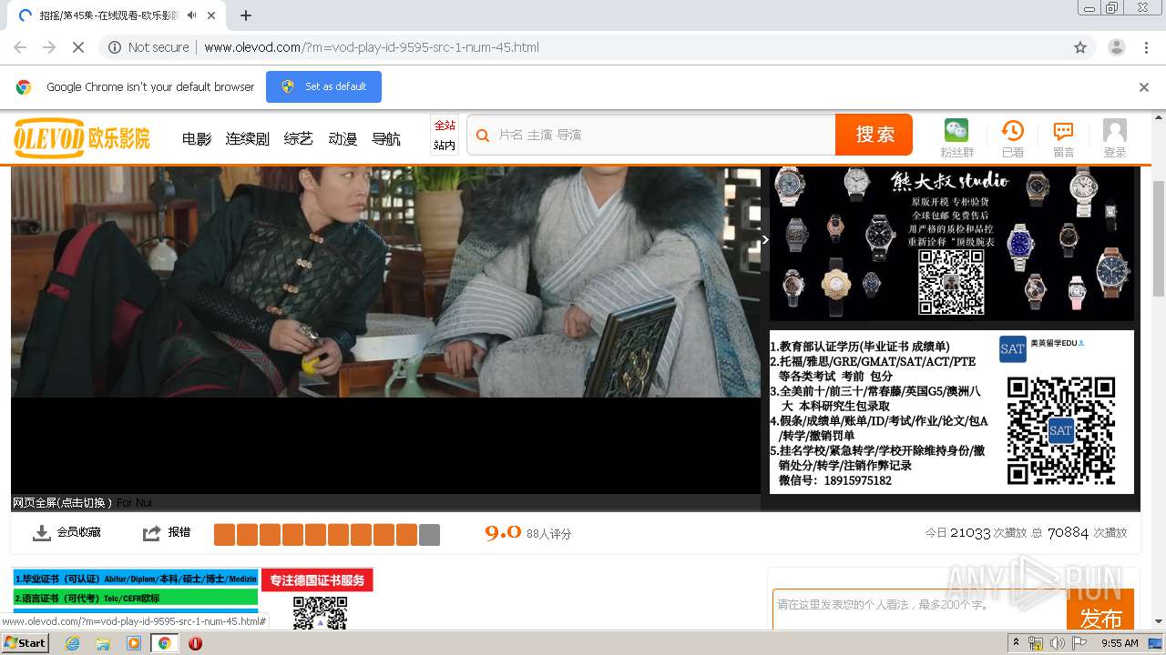Click the 9.0 rating score
1166x655 pixels.
[503, 533]
